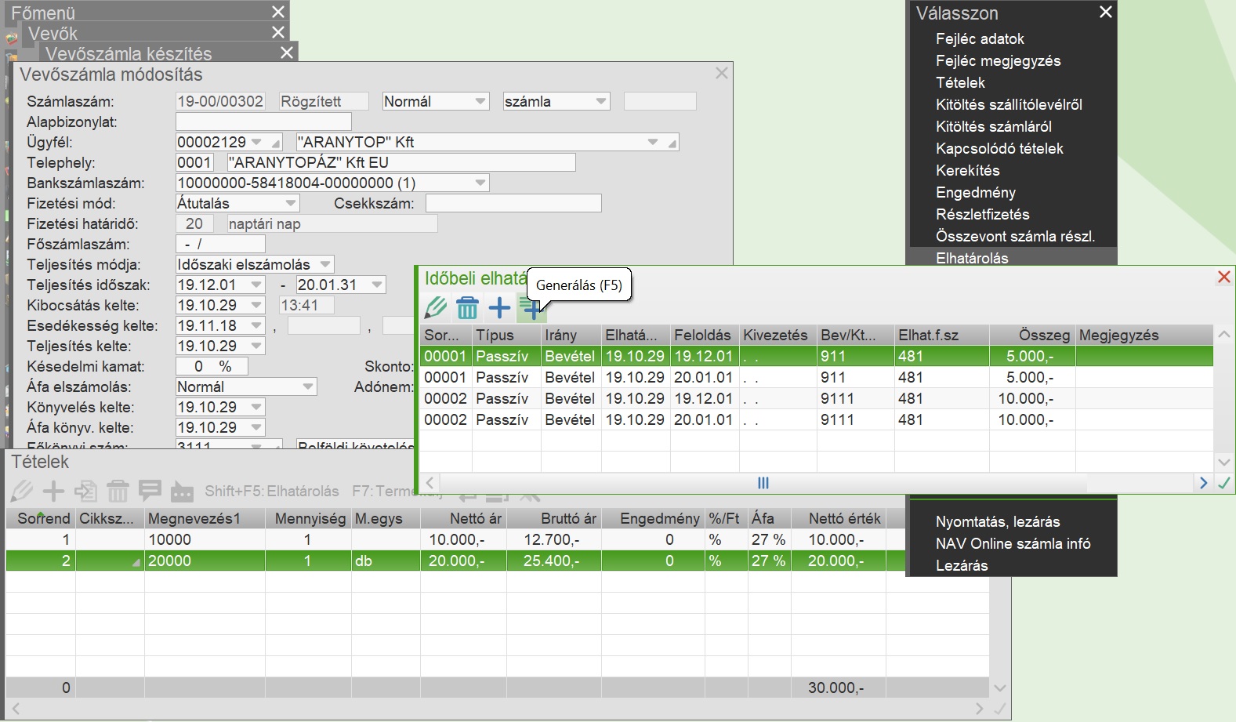
Task: Open the Kibocsátás kelte date dropdown
Action: tap(256, 305)
